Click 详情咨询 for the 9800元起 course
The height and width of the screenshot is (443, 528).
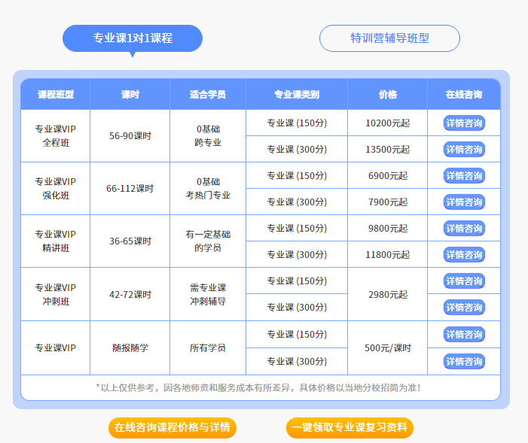464,228
